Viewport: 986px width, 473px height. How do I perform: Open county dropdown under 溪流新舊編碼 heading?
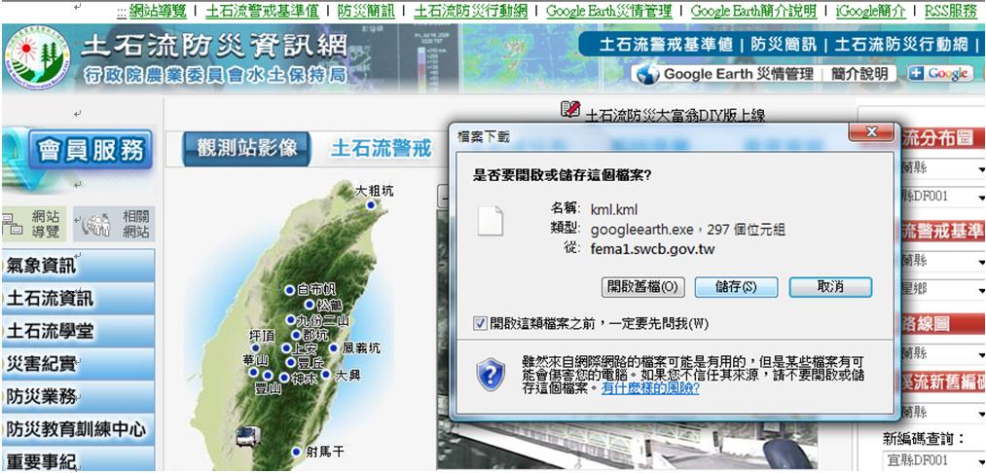(x=942, y=412)
